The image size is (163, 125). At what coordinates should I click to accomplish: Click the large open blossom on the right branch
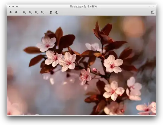113,64
